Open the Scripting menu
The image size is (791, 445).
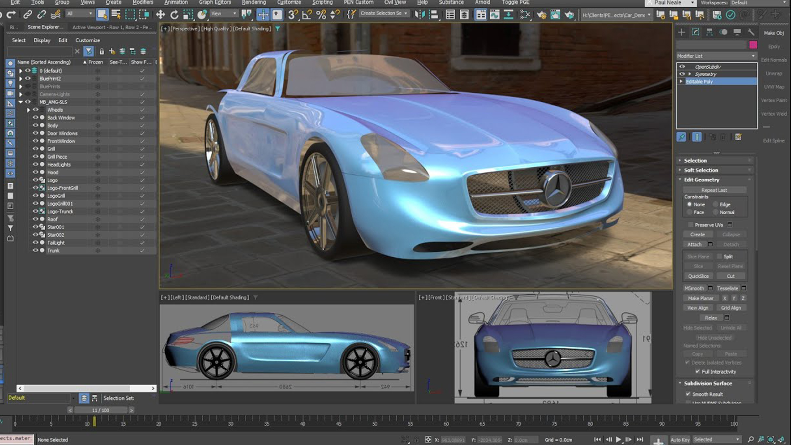click(x=322, y=2)
